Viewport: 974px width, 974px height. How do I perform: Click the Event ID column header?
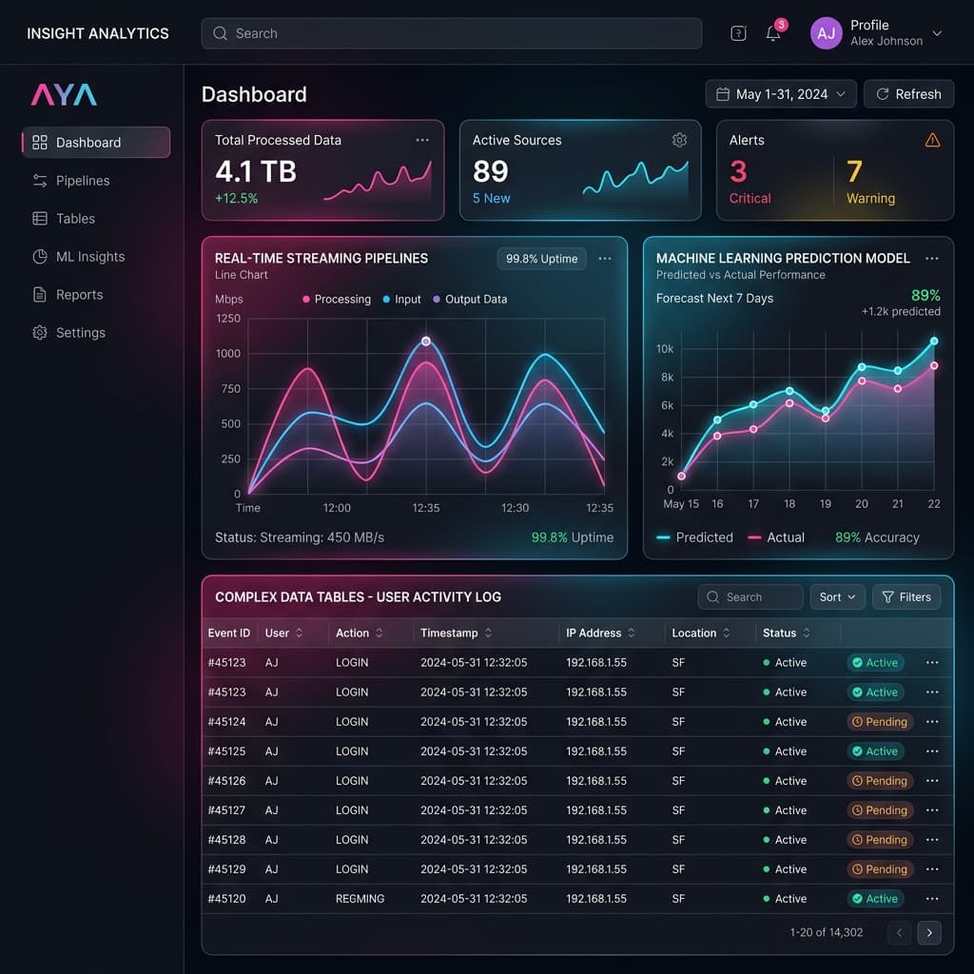click(228, 633)
